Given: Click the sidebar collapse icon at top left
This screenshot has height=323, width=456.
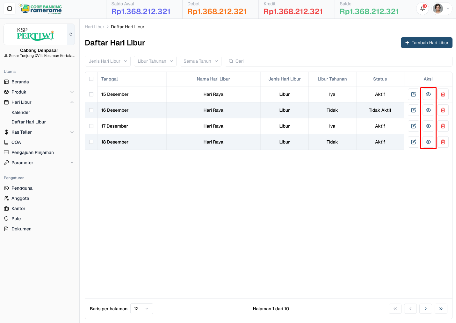Looking at the screenshot, I should tap(9, 9).
